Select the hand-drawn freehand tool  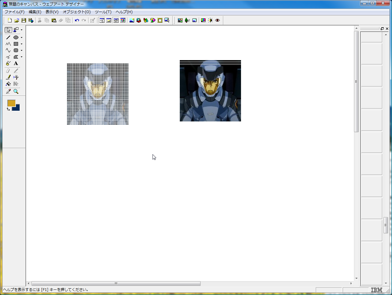pyautogui.click(x=8, y=63)
